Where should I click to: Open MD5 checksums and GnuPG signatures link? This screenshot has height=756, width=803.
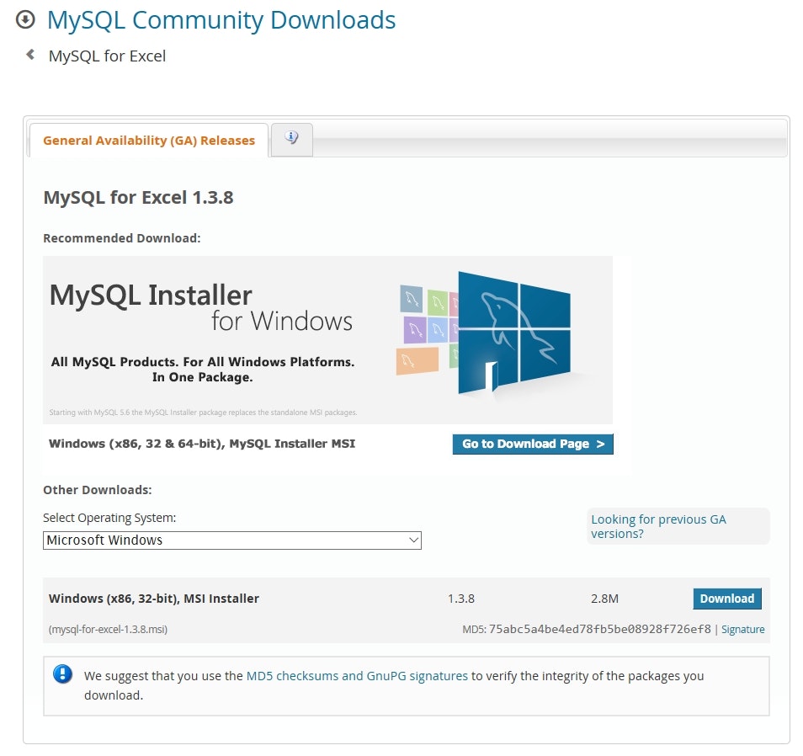[357, 676]
